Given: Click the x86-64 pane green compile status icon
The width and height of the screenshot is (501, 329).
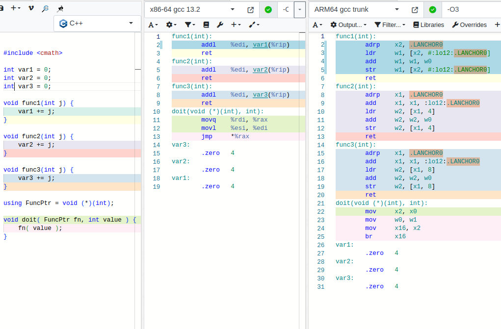Looking at the screenshot, I should [268, 10].
